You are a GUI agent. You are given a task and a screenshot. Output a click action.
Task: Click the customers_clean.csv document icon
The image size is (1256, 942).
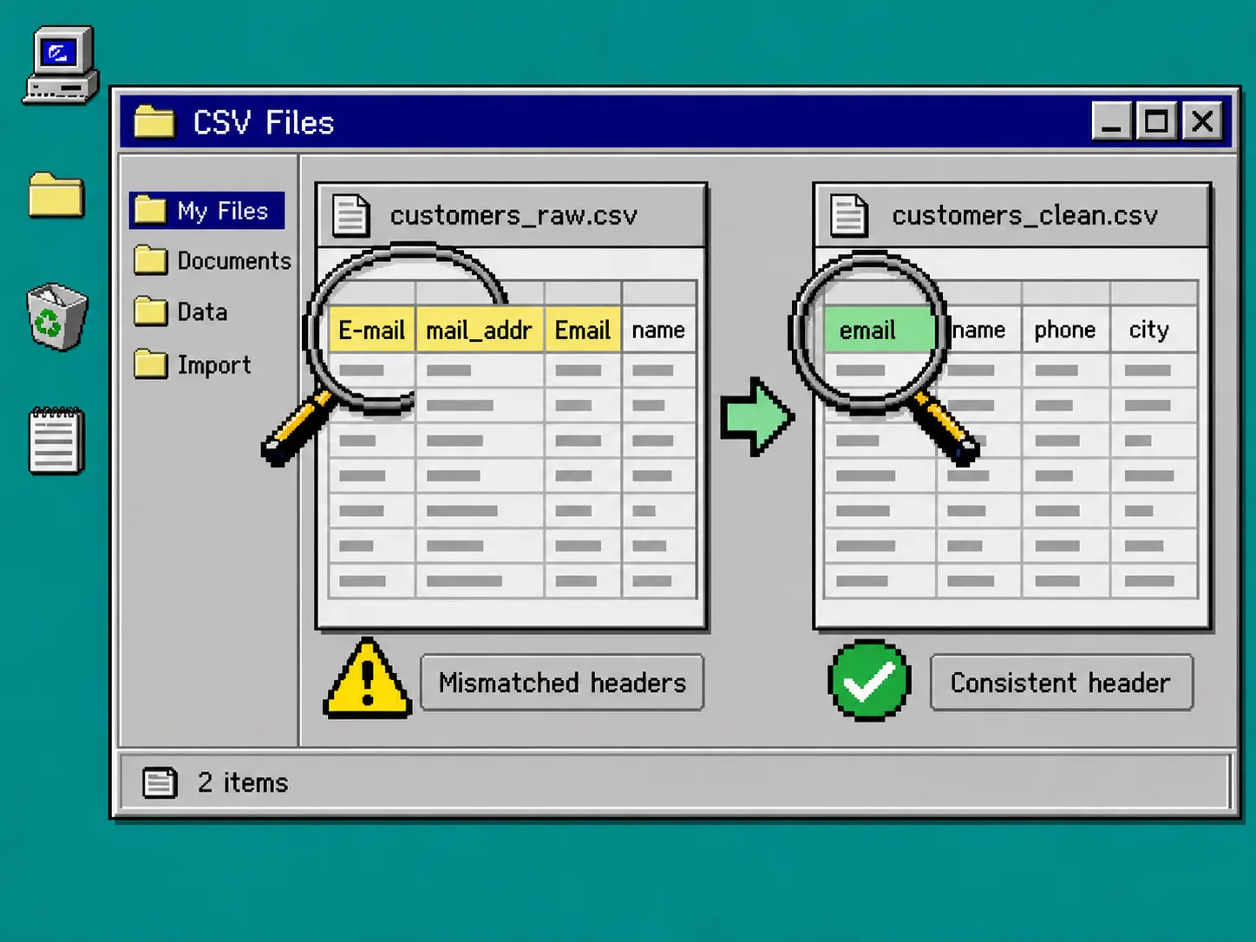[849, 215]
